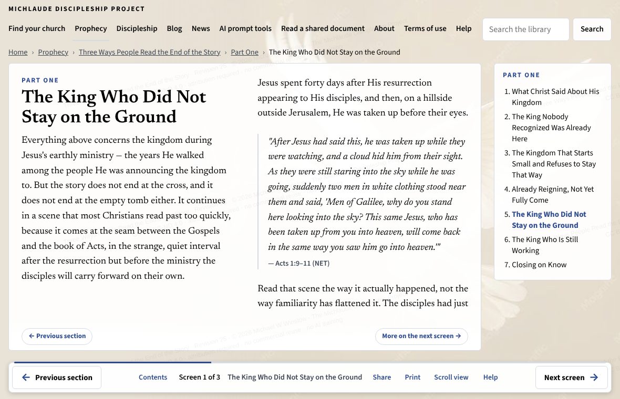Open Closing on Know section
Screen dimensions: 620x399
(x=539, y=265)
